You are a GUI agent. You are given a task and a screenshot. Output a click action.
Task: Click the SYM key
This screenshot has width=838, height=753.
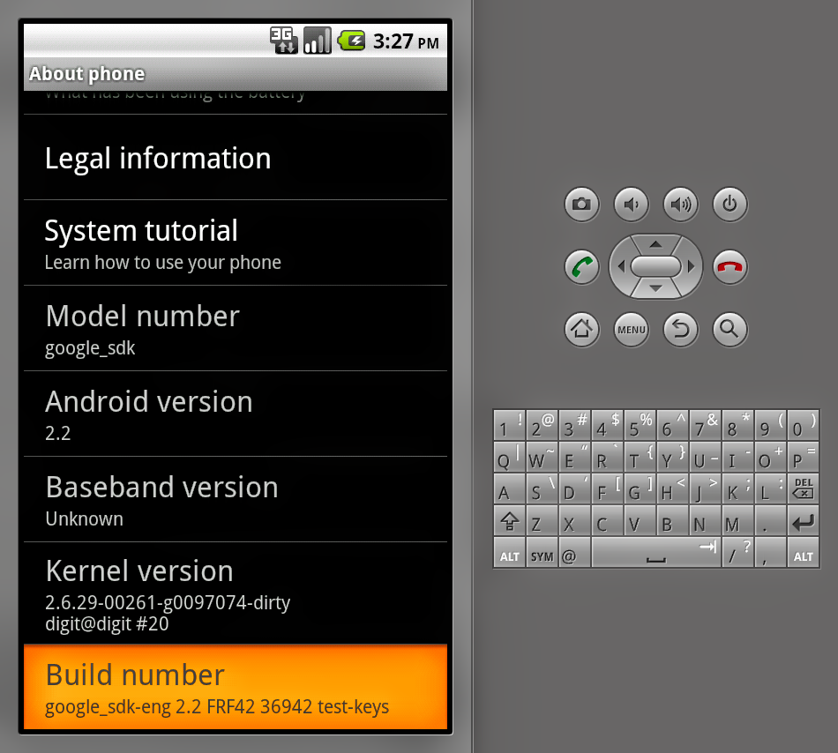tap(542, 553)
